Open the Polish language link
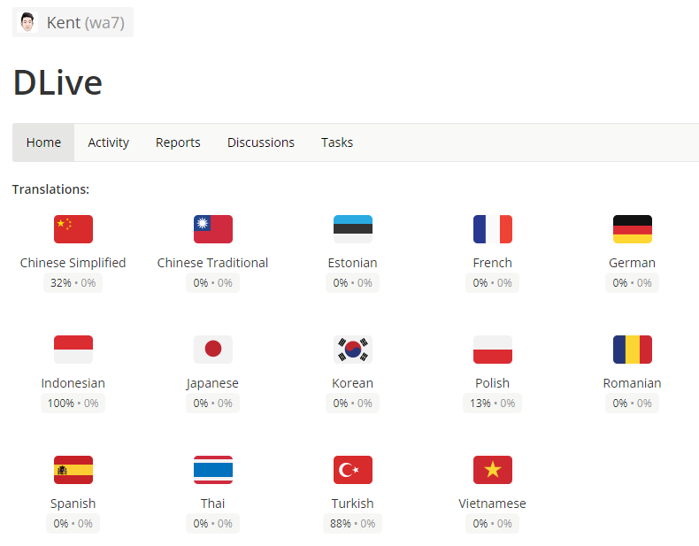 (x=493, y=383)
